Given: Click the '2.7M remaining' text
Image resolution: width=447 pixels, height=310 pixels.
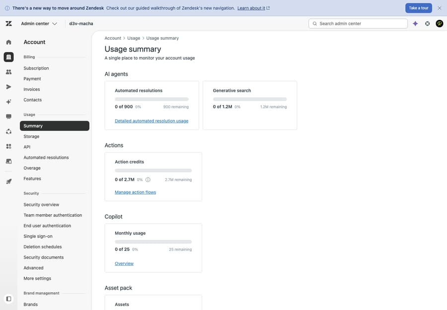Looking at the screenshot, I should click(178, 180).
